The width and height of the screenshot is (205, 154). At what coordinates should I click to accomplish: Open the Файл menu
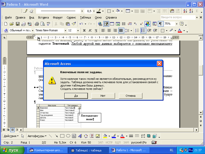click(x=8, y=17)
